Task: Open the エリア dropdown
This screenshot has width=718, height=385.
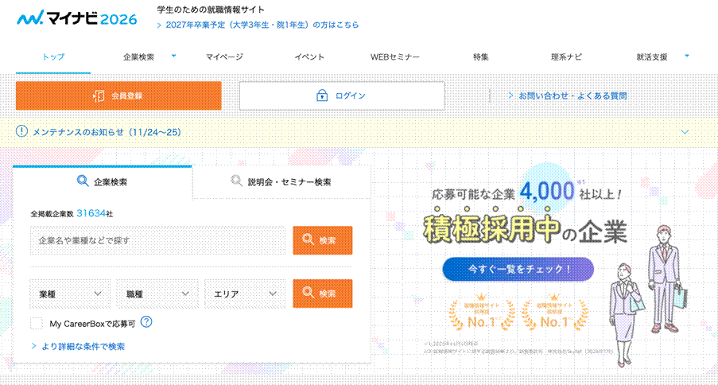Action: 245,294
